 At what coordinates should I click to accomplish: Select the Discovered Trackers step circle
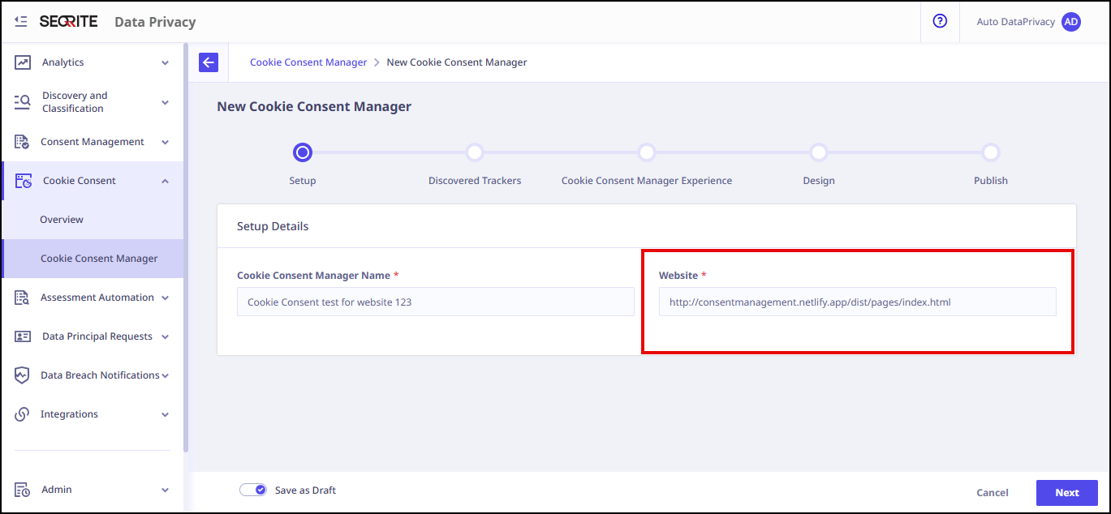coord(475,152)
